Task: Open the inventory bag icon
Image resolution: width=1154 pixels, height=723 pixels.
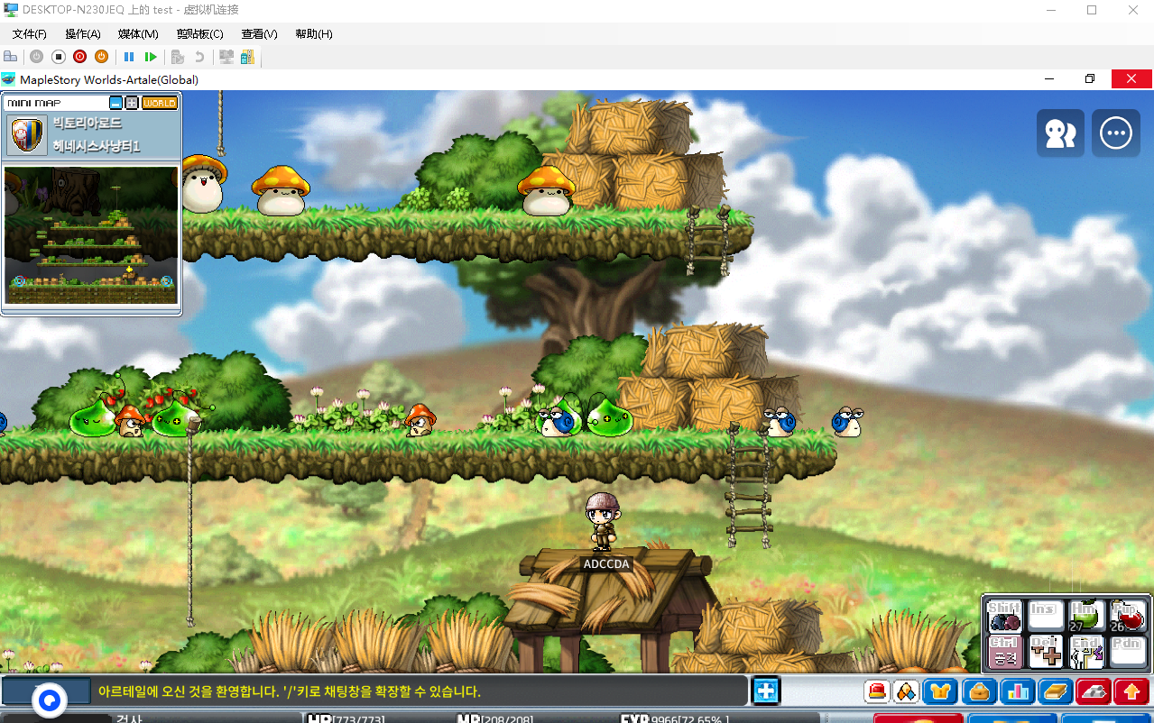Action: coord(979,691)
